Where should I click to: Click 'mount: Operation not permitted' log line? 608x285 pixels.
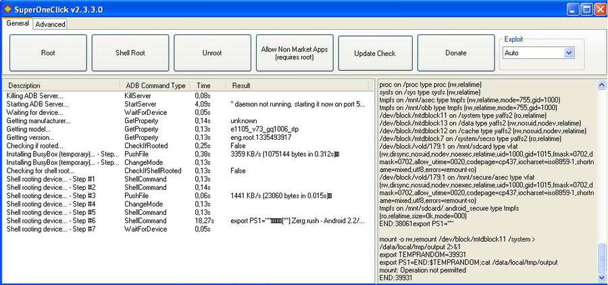(x=423, y=270)
